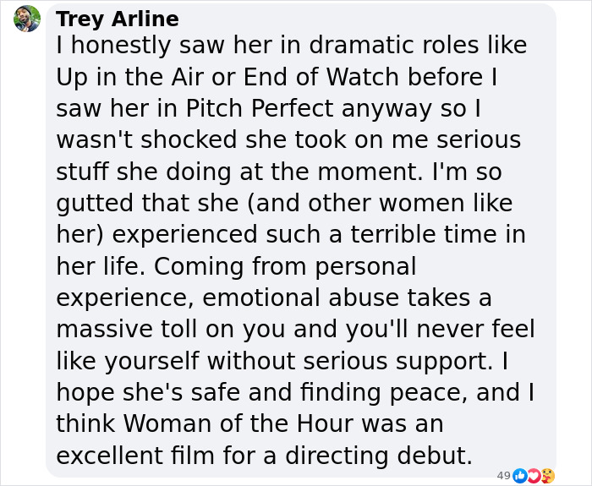Click the yellow Care hug reaction icon

coord(547,475)
